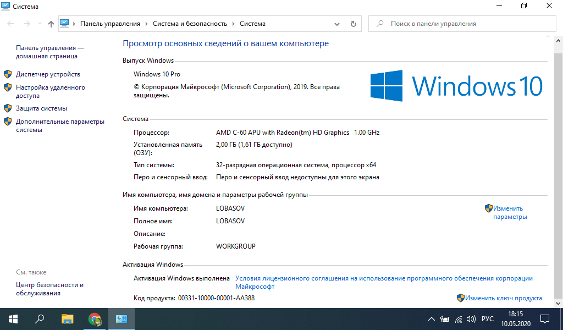563x330 pixels.
Task: Click the shield icon beside Настройка удаленного доступа
Action: click(x=8, y=87)
